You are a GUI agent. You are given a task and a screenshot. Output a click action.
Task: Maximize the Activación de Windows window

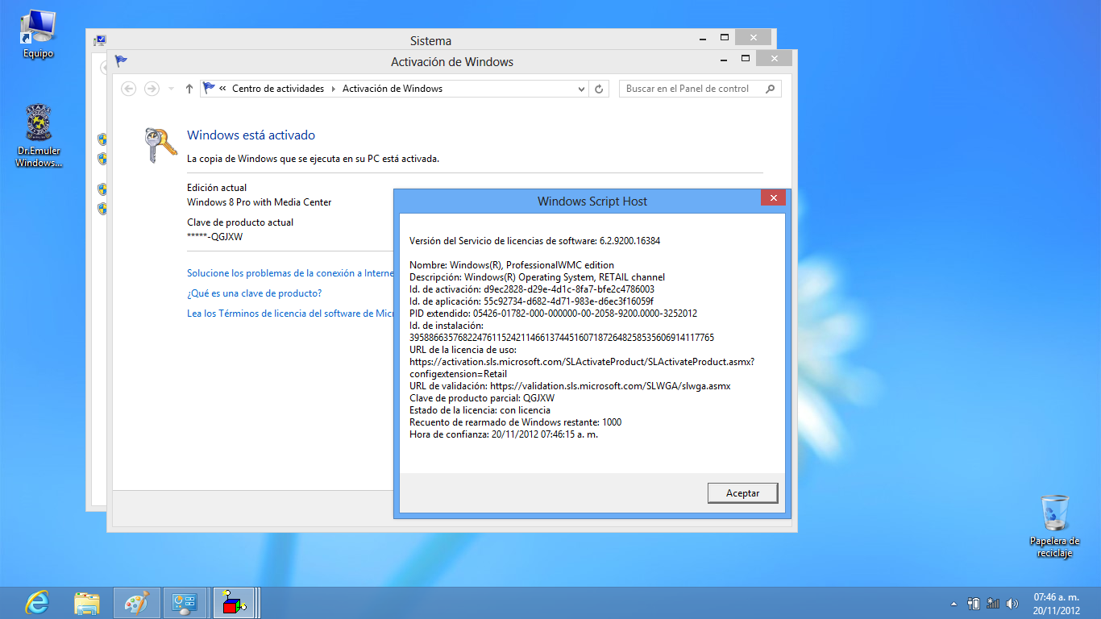pyautogui.click(x=746, y=58)
